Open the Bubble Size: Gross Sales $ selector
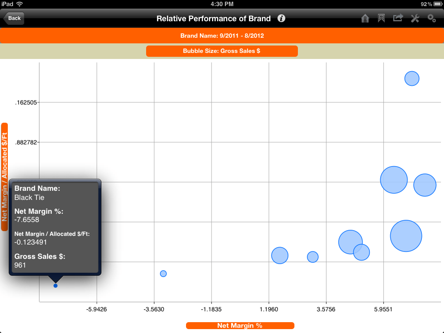The image size is (444, 333). coord(222,51)
